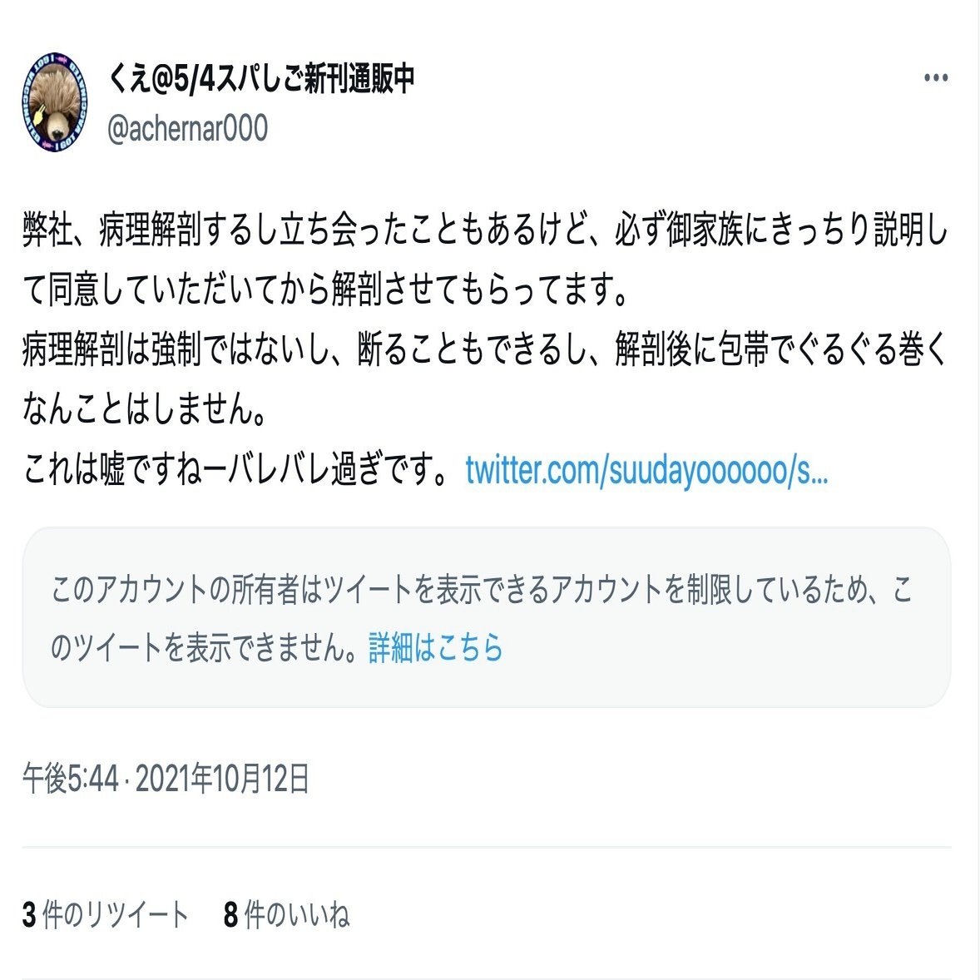Image resolution: width=980 pixels, height=980 pixels.
Task: Click the retweet count number 3
Action: pos(29,914)
